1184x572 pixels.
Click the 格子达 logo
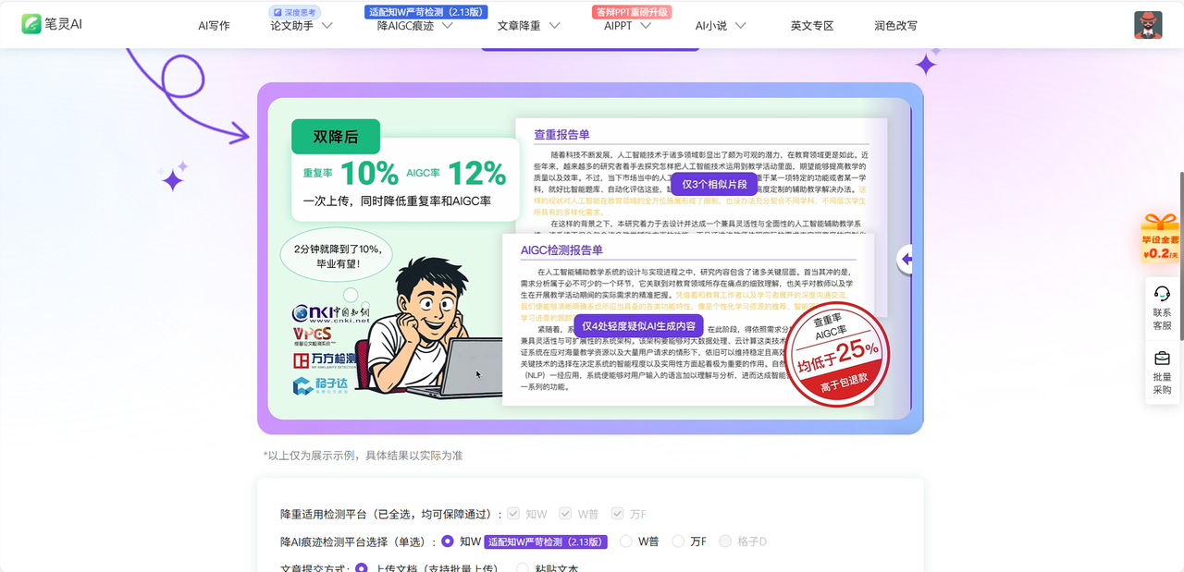coord(323,385)
